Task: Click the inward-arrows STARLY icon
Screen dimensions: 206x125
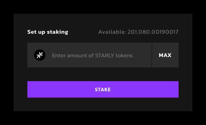Action: point(40,55)
